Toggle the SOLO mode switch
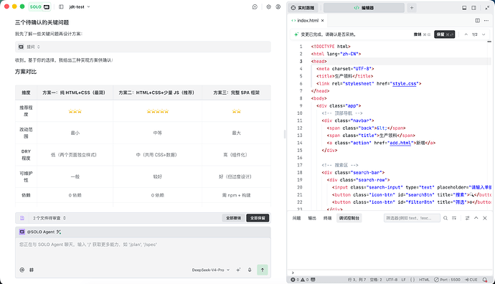Viewport: 495px width, 284px height. 39,6
